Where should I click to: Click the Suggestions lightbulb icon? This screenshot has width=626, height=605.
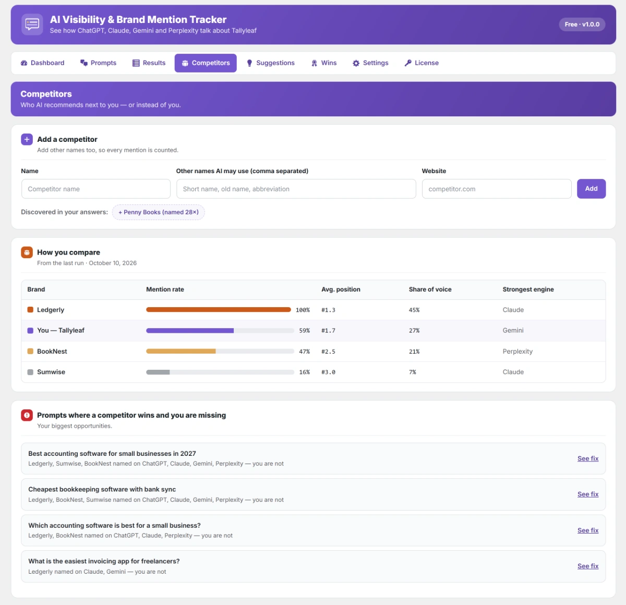tap(249, 63)
